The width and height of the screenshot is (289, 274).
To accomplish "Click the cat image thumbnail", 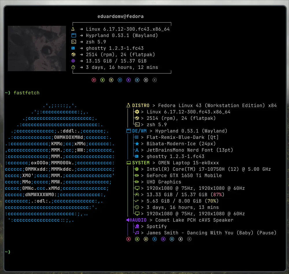I will 37,48.
